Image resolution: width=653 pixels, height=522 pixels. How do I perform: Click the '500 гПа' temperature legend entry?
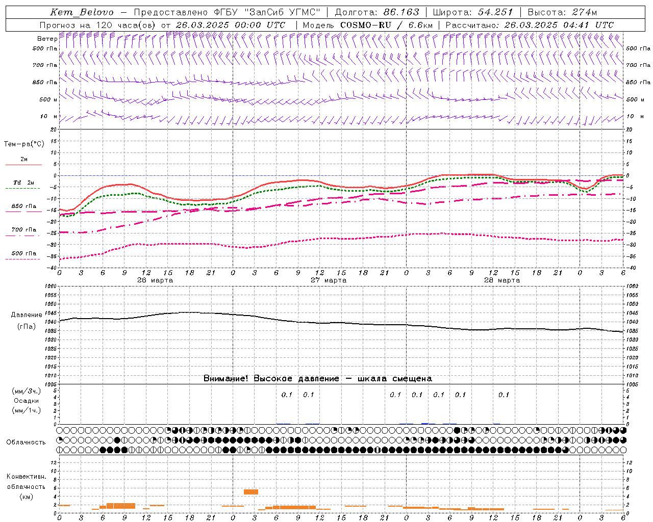[23, 253]
